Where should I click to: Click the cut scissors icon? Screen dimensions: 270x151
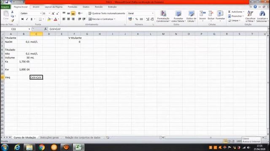coord(12,12)
